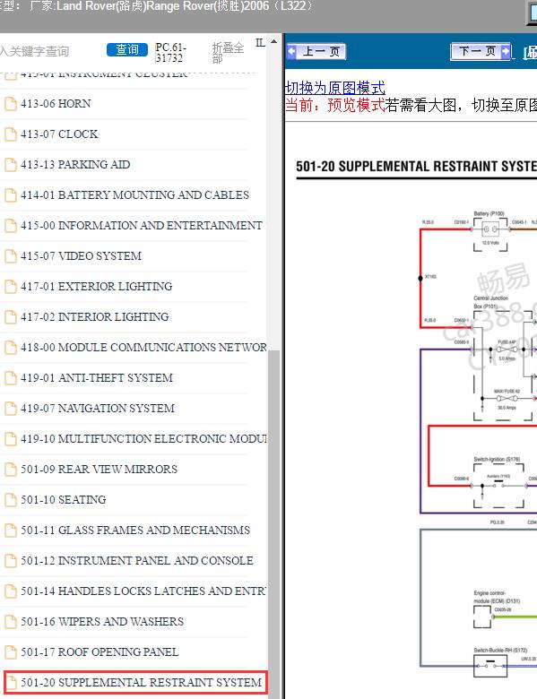Click the scrollbar up arrow in list panel

pos(273,42)
